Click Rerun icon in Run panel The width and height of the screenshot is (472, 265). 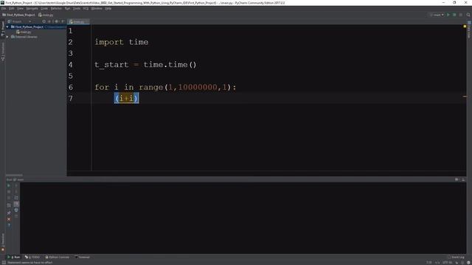coord(9,185)
